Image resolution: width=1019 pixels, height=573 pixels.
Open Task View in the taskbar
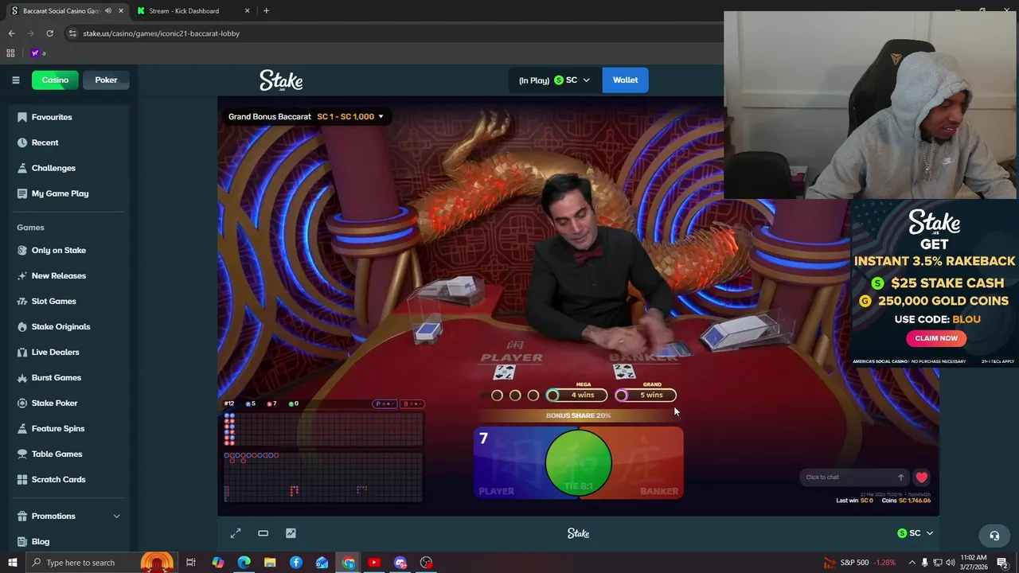(191, 563)
